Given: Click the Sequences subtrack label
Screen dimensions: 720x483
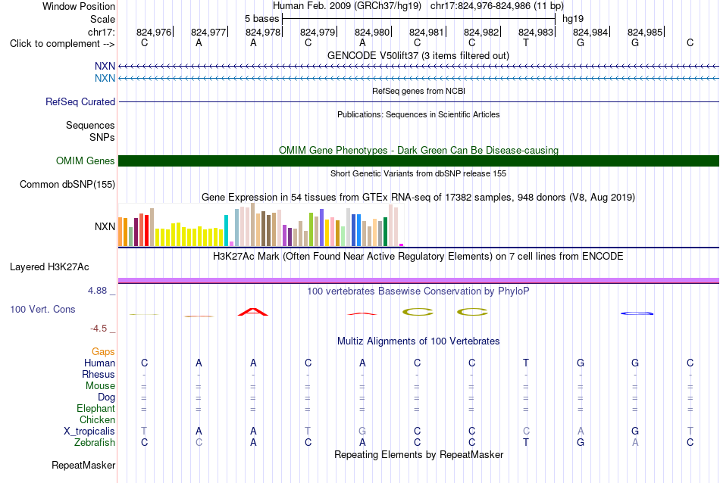Looking at the screenshot, I should (x=90, y=125).
